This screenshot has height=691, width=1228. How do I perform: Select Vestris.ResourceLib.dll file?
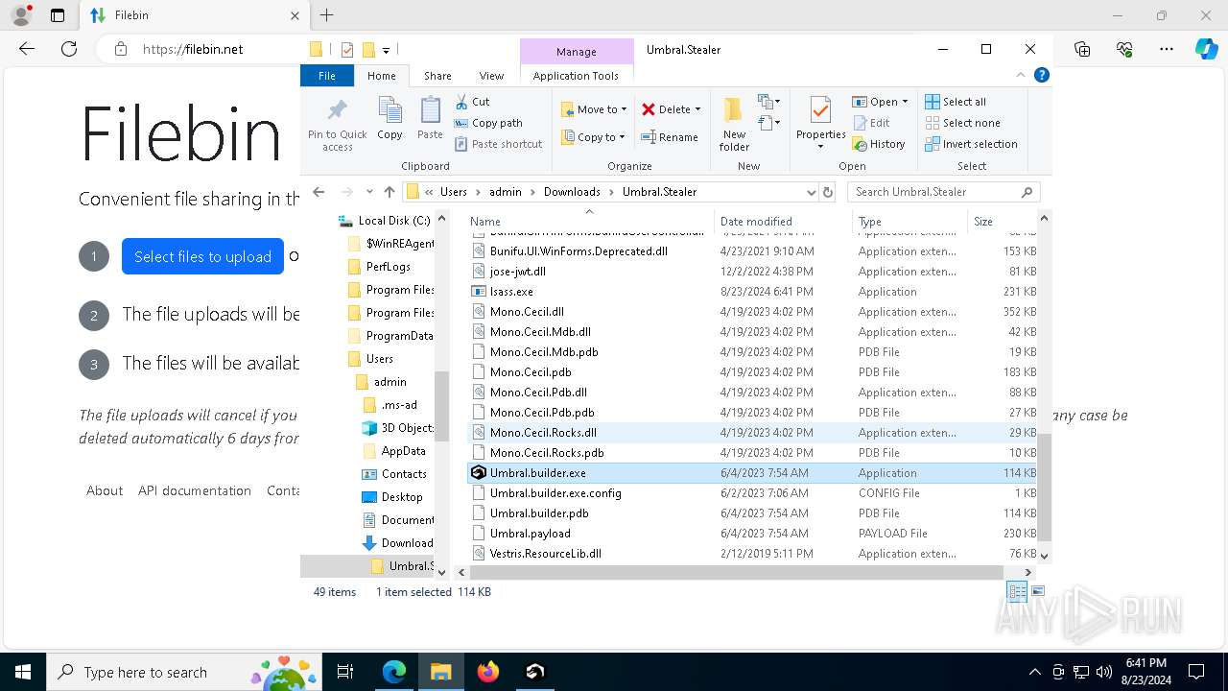click(545, 554)
